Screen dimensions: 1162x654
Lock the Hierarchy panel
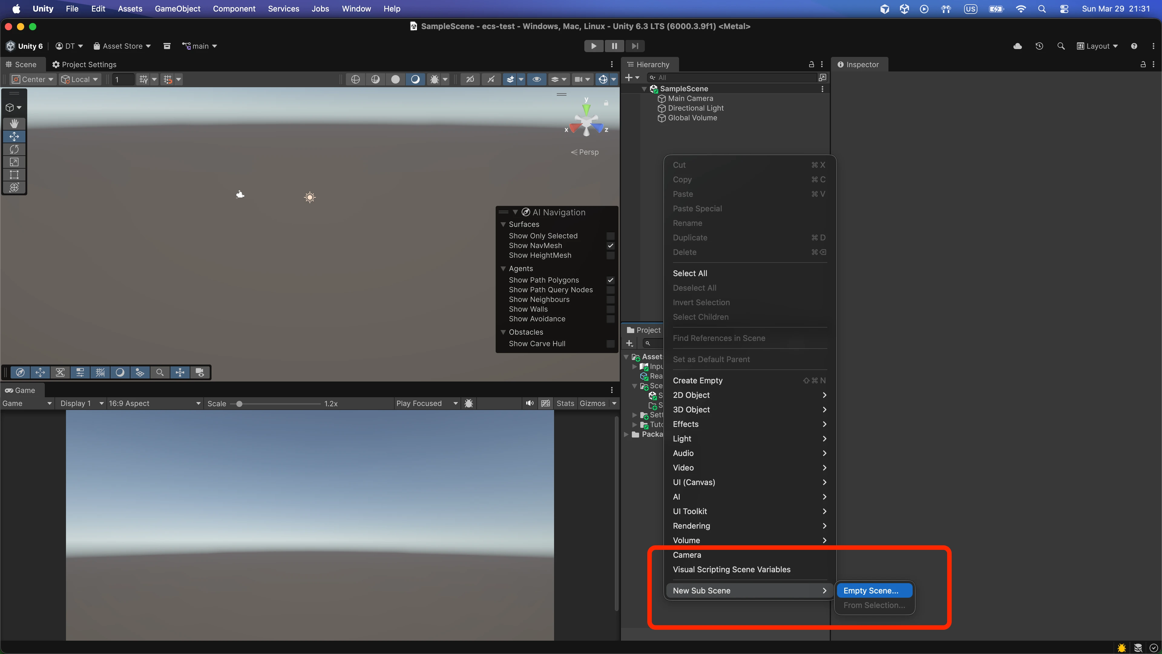pyautogui.click(x=811, y=64)
